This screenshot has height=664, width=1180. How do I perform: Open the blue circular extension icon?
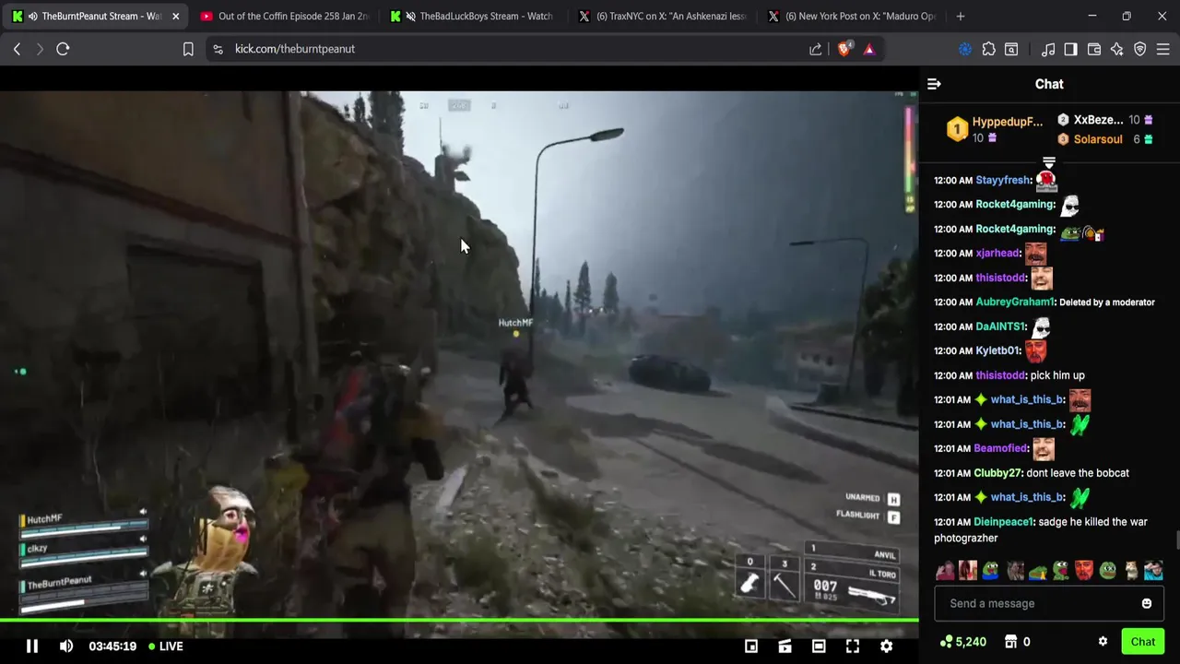(x=965, y=49)
